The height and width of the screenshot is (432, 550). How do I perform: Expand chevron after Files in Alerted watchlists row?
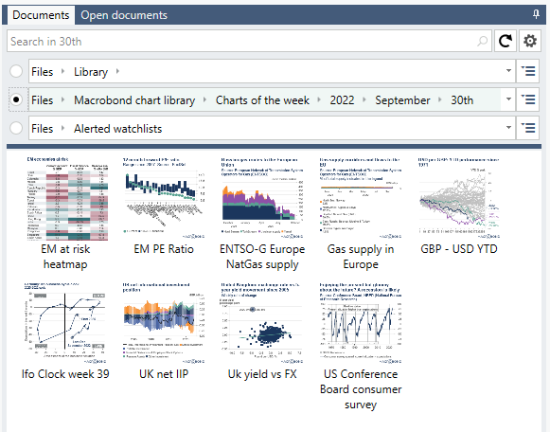63,128
